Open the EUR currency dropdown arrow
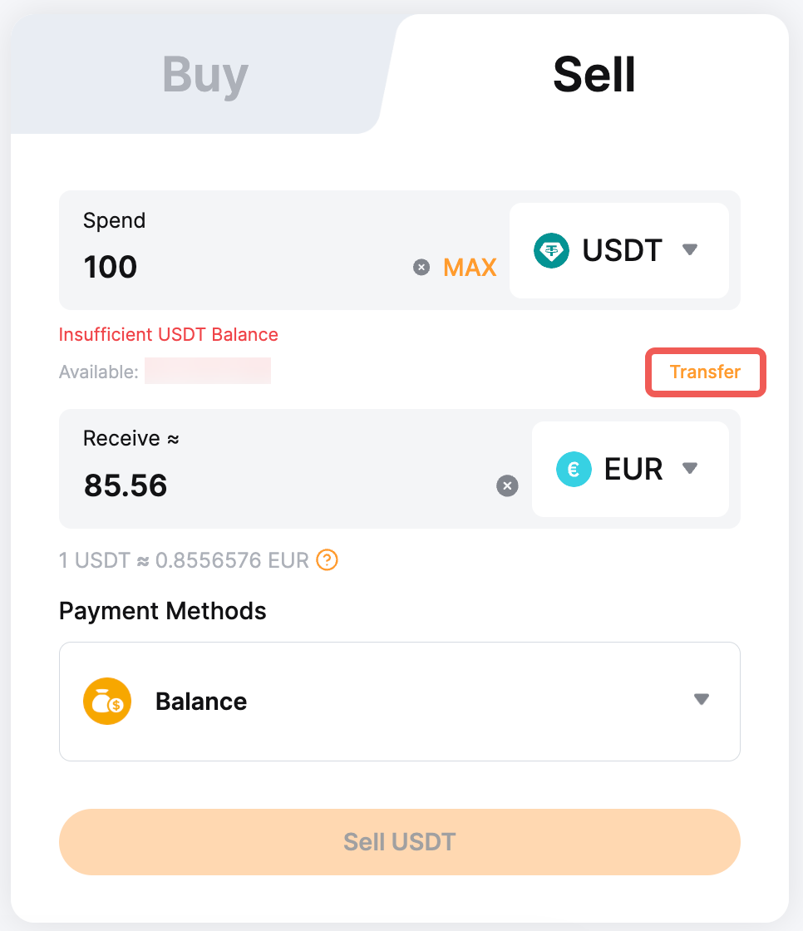803x931 pixels. click(x=689, y=468)
